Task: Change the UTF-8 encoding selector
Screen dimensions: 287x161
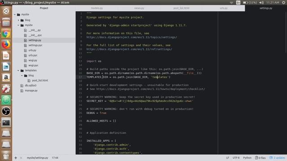Action: [236, 158]
